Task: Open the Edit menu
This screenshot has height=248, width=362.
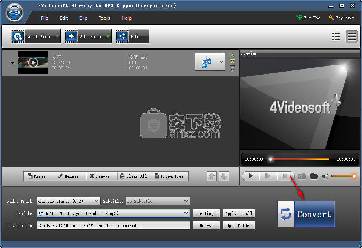Action: tap(64, 18)
